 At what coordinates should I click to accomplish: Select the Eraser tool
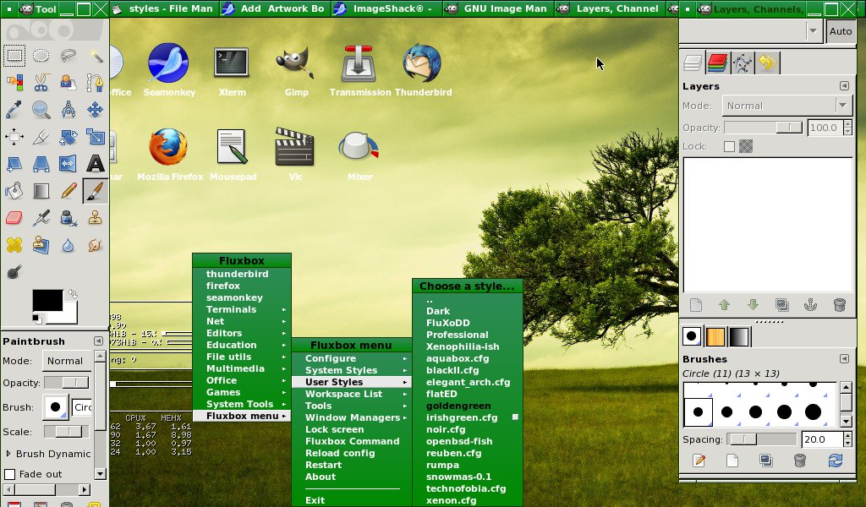click(14, 218)
